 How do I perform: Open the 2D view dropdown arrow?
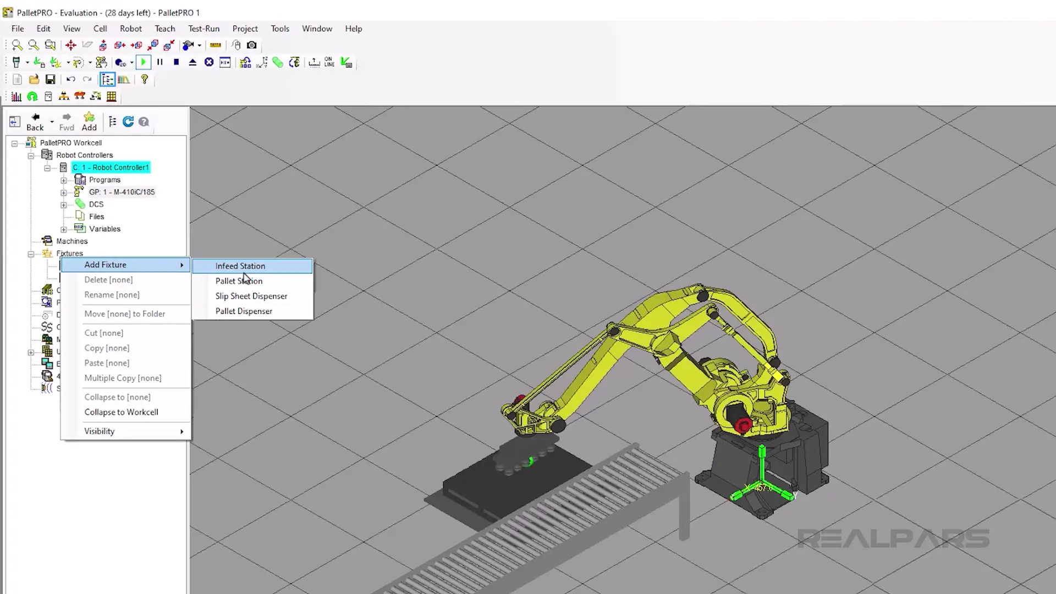(131, 63)
